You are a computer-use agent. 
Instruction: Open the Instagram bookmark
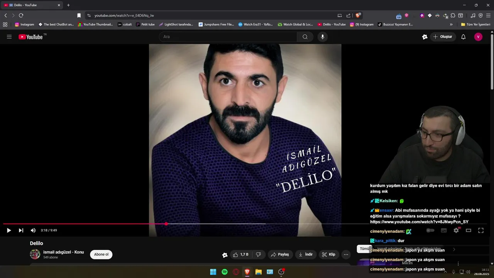[x=24, y=24]
